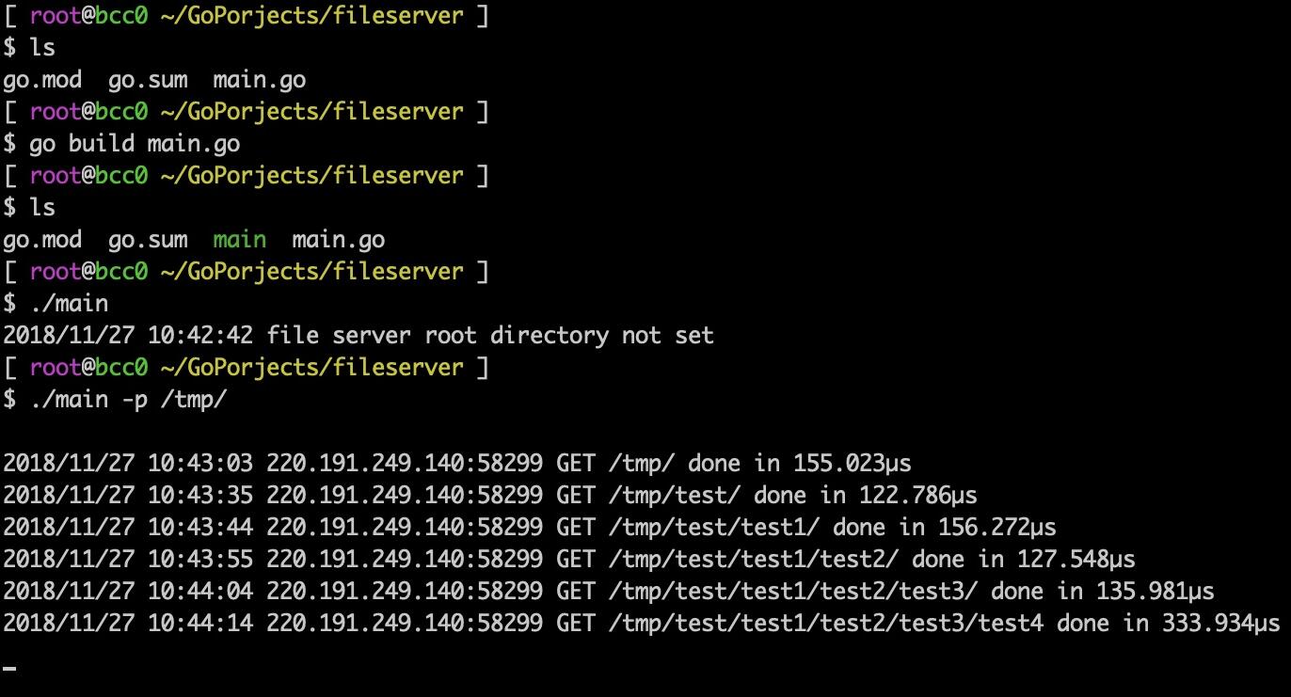
Task: Click the '/tmp/test/' request path in the log
Action: [x=675, y=496]
